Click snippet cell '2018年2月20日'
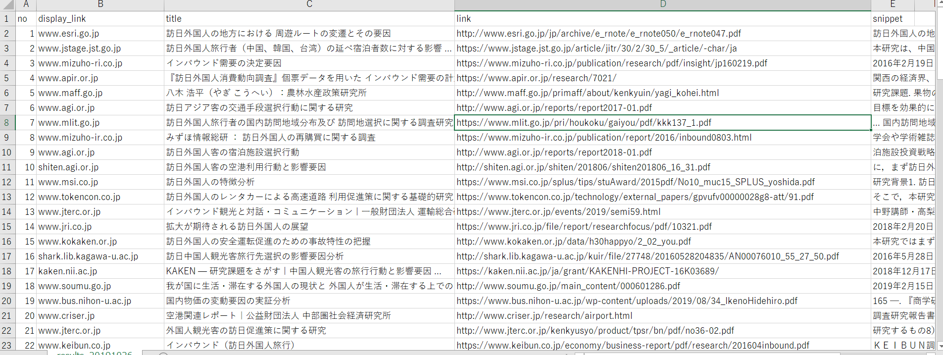This screenshot has width=943, height=355. [x=903, y=227]
